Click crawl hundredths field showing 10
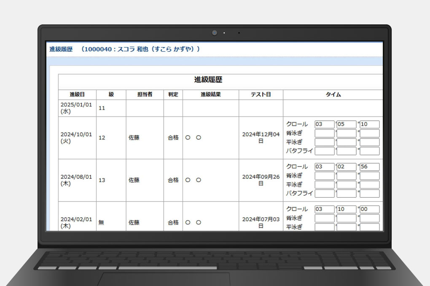 coord(369,124)
